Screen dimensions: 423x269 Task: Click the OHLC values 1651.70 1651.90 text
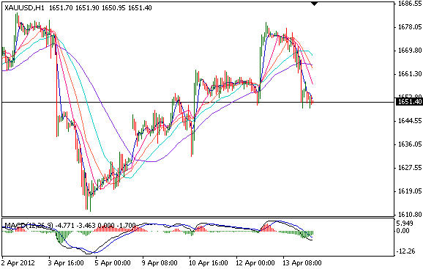coord(74,8)
